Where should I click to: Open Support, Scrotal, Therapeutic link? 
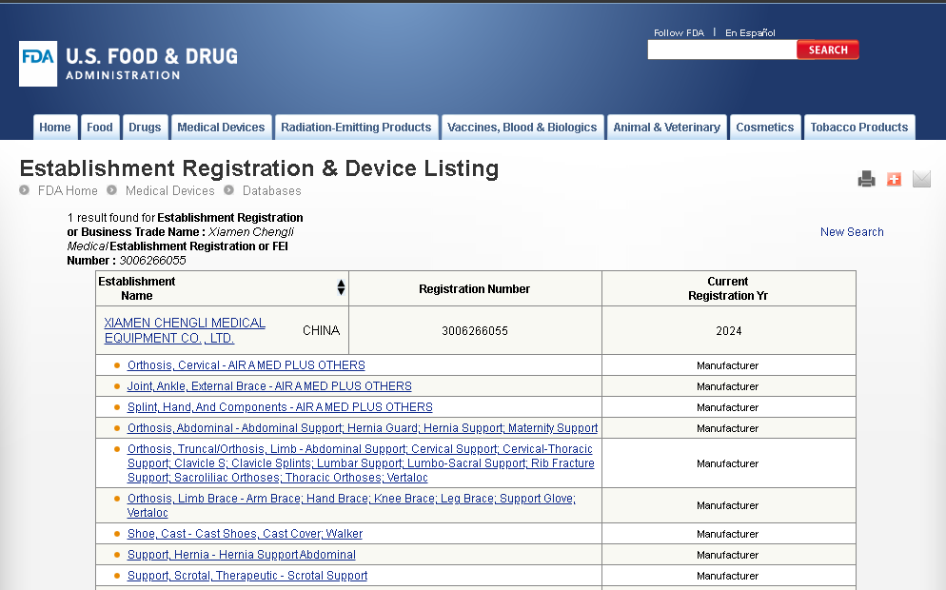[x=247, y=576]
